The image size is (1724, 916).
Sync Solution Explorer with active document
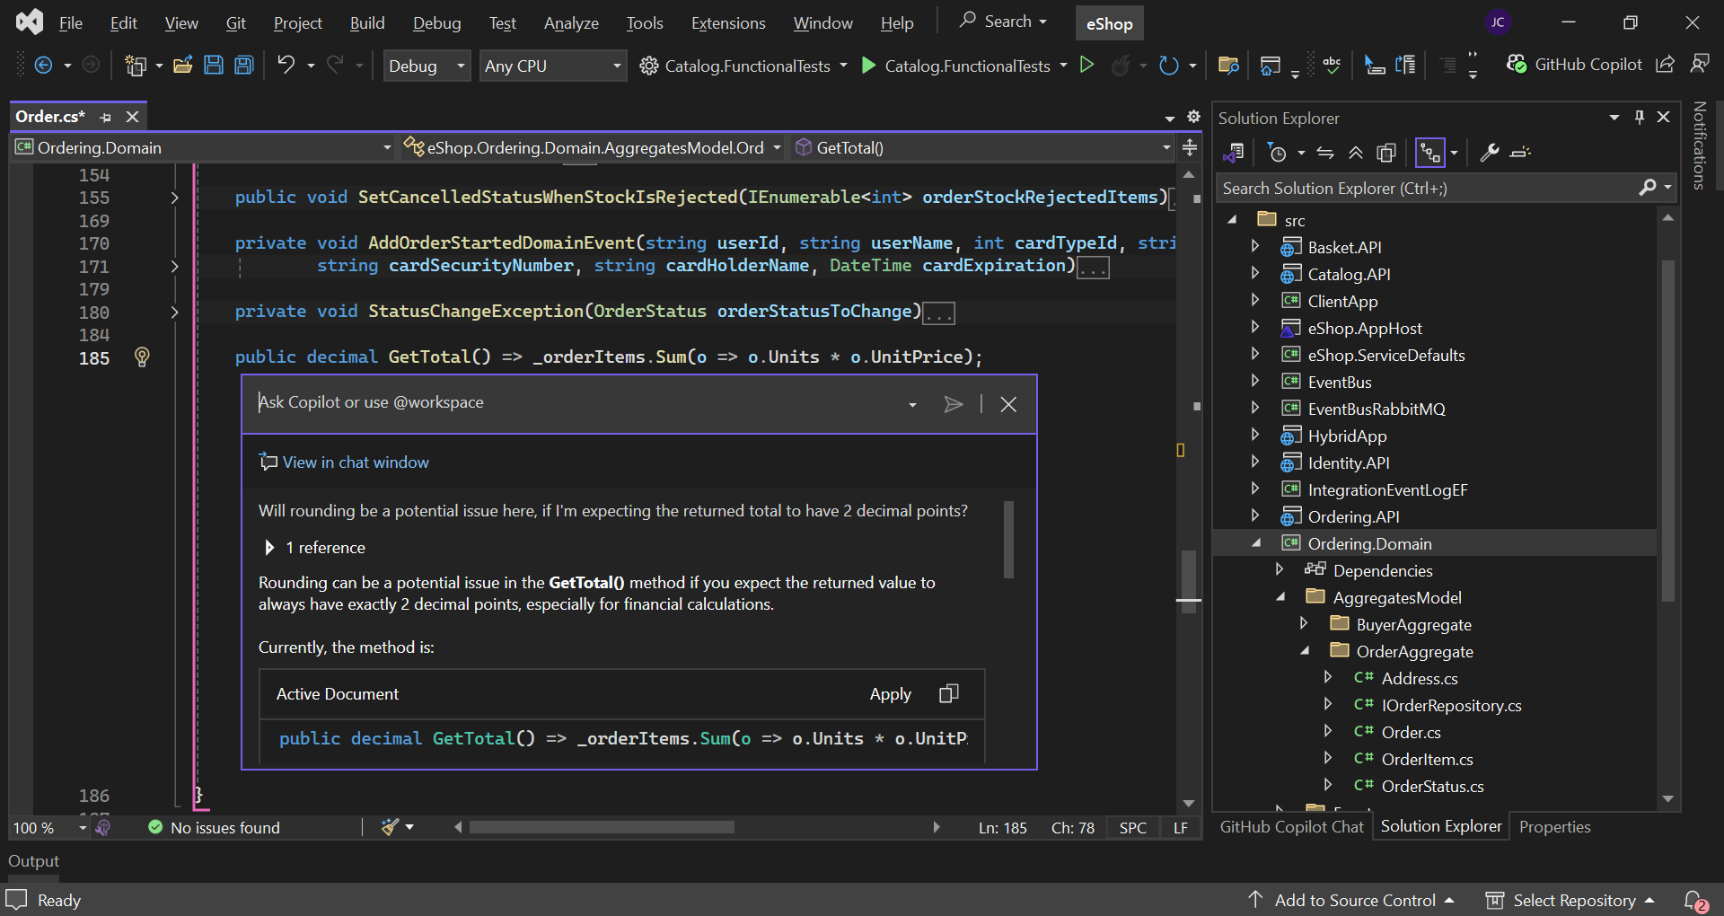(1324, 152)
